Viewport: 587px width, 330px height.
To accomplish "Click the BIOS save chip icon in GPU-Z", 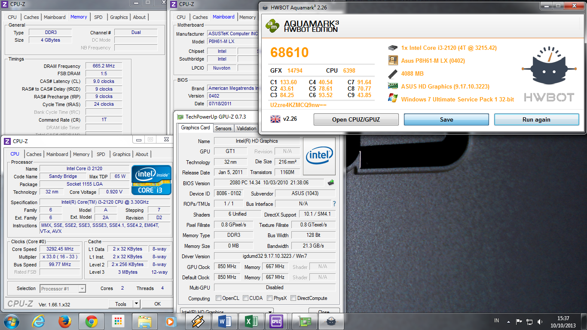I will pyautogui.click(x=330, y=183).
